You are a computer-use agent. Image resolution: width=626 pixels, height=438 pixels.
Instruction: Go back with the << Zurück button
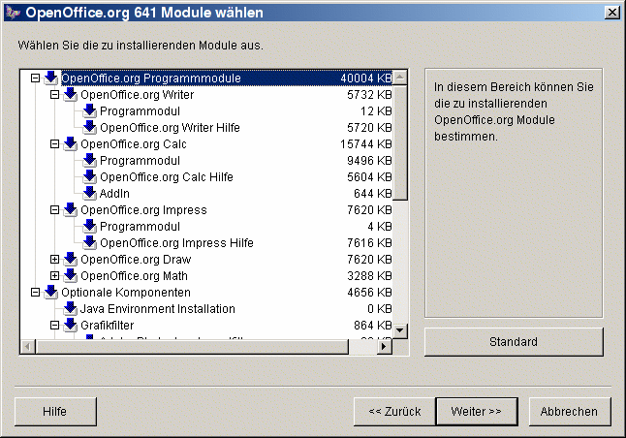point(394,411)
